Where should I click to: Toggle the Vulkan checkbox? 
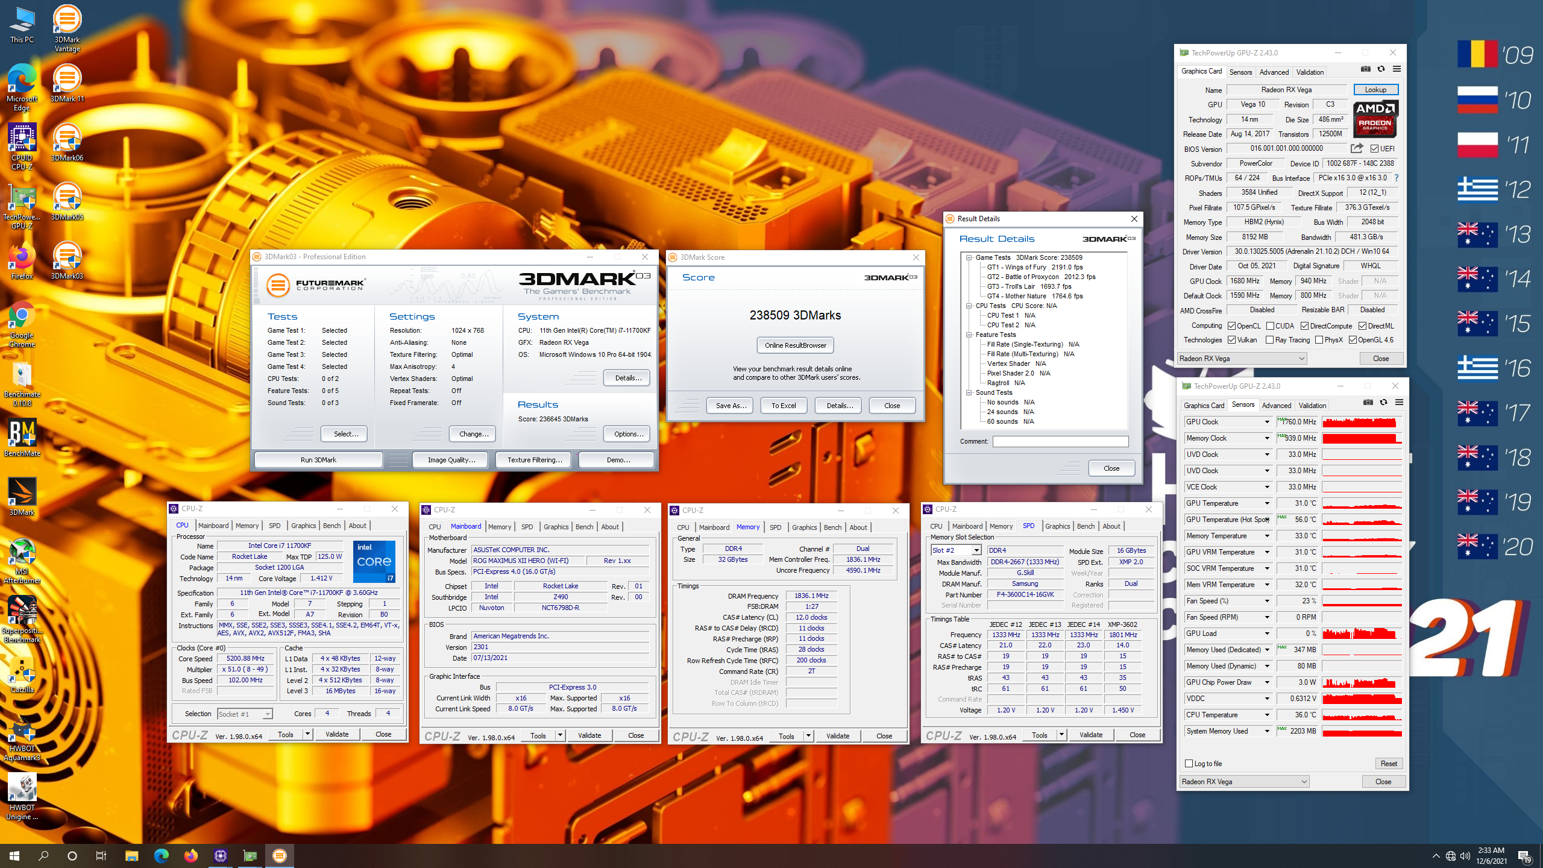coord(1232,340)
